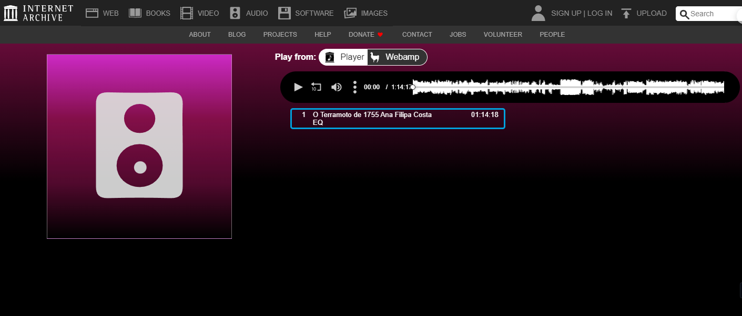Open the Video section film icon
The width and height of the screenshot is (742, 316).
(x=186, y=13)
